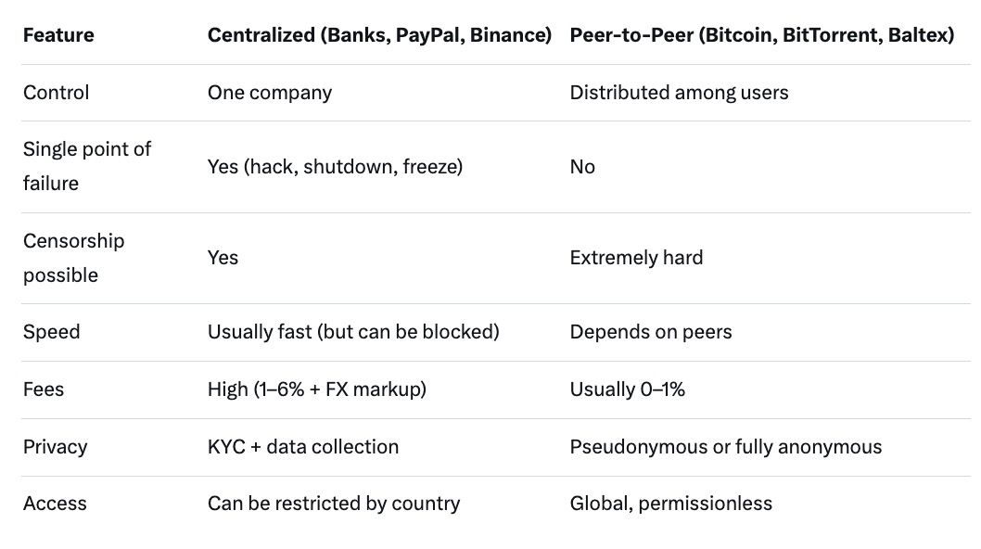
Task: Click 'Pseudonymous or fully anonymous' cell
Action: (726, 447)
